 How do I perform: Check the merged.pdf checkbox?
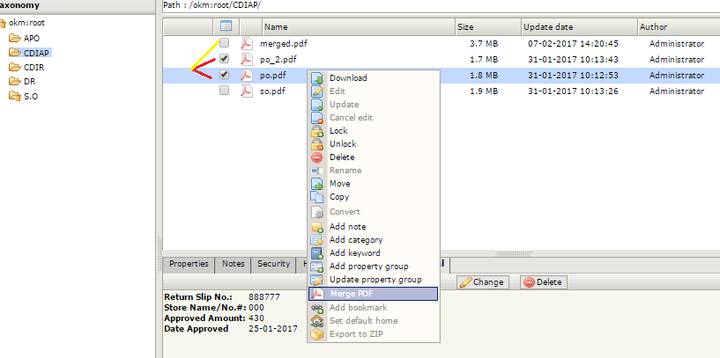coord(225,43)
